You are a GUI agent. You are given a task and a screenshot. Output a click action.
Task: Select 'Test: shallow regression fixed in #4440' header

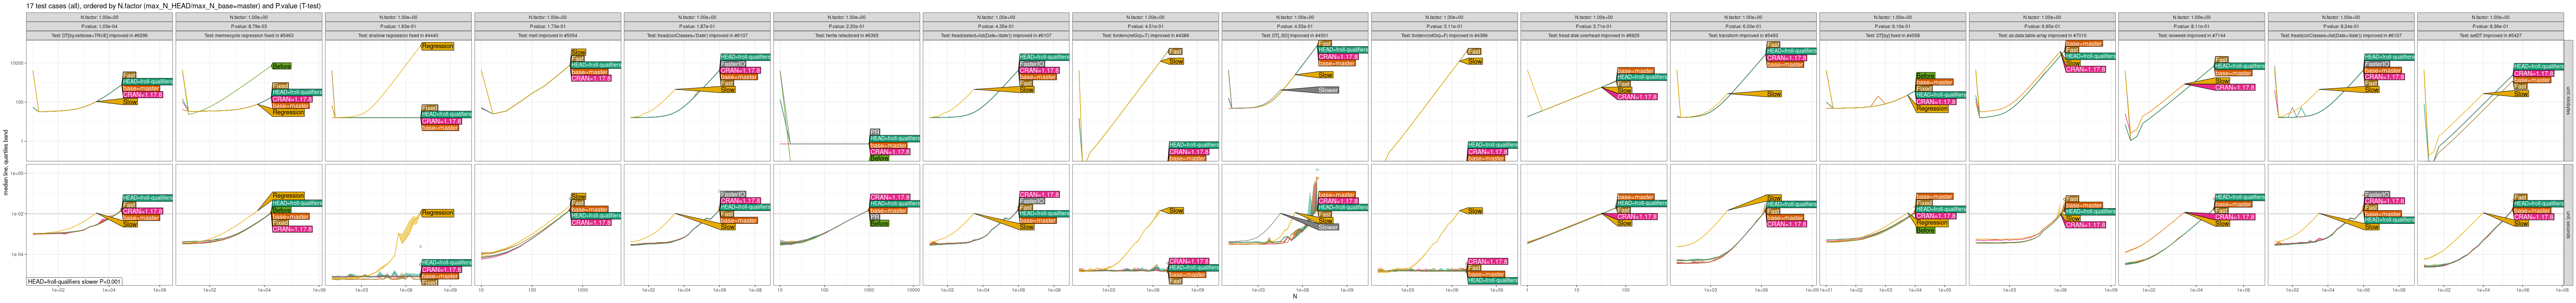pos(398,35)
